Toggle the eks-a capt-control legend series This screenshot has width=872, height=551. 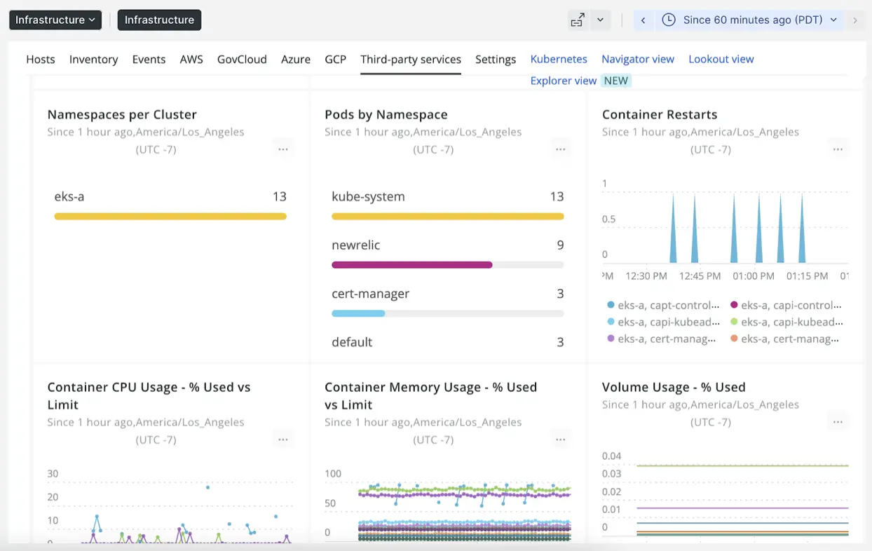[x=662, y=305]
